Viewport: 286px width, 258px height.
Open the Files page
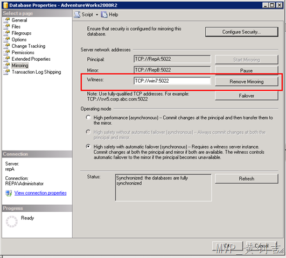pos(16,26)
